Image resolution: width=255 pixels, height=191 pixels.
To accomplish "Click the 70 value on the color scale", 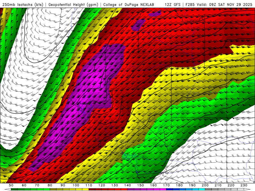I will click(x=37, y=185).
